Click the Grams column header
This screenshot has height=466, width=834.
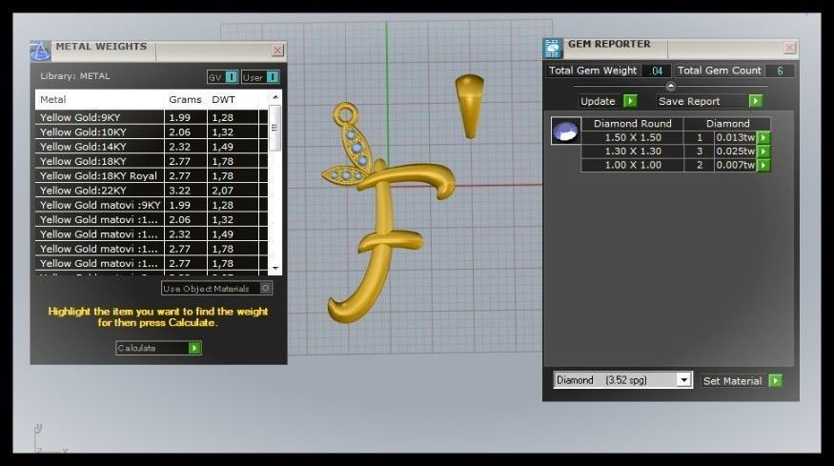pos(185,99)
